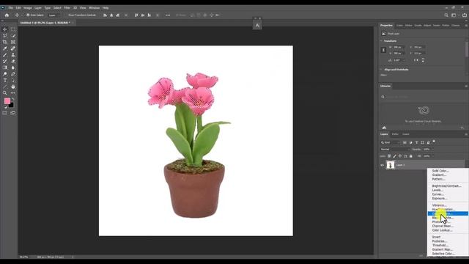Screen dimensions: 469x264
Task: Choose Selective Color from adjustment menu
Action: [443, 254]
